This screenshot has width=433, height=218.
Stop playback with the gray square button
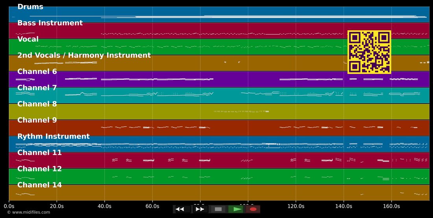coord(218,209)
